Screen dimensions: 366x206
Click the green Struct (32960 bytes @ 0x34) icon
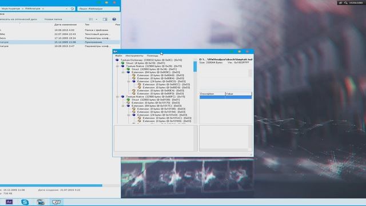(128, 69)
